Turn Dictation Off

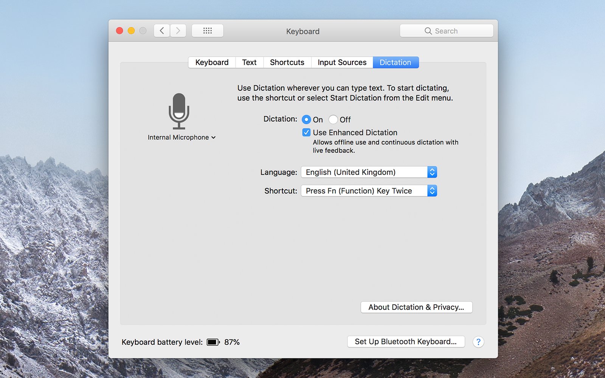(333, 119)
